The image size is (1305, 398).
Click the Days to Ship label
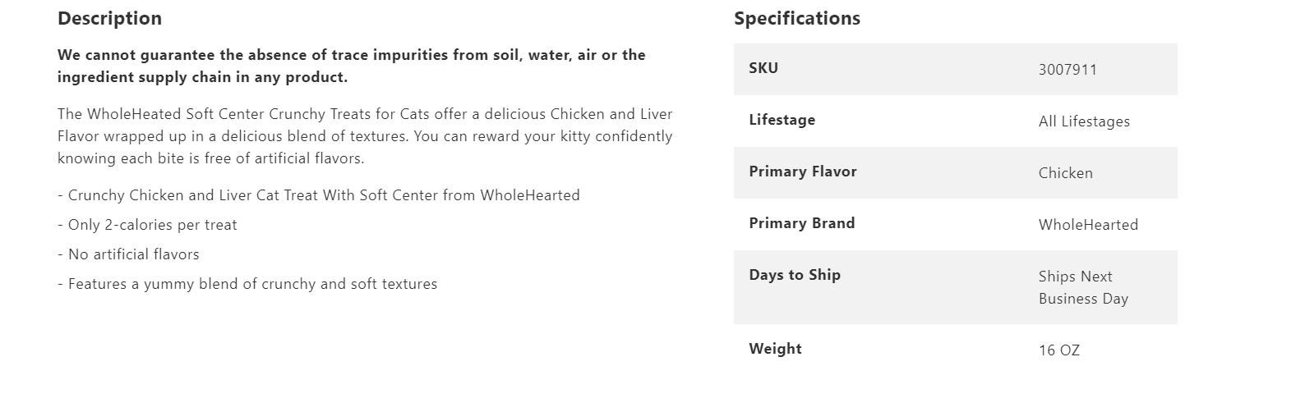click(794, 275)
